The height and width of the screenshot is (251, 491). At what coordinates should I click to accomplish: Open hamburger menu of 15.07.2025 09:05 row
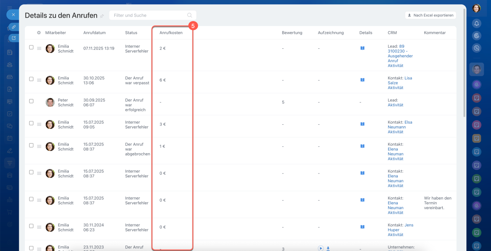pos(39,124)
